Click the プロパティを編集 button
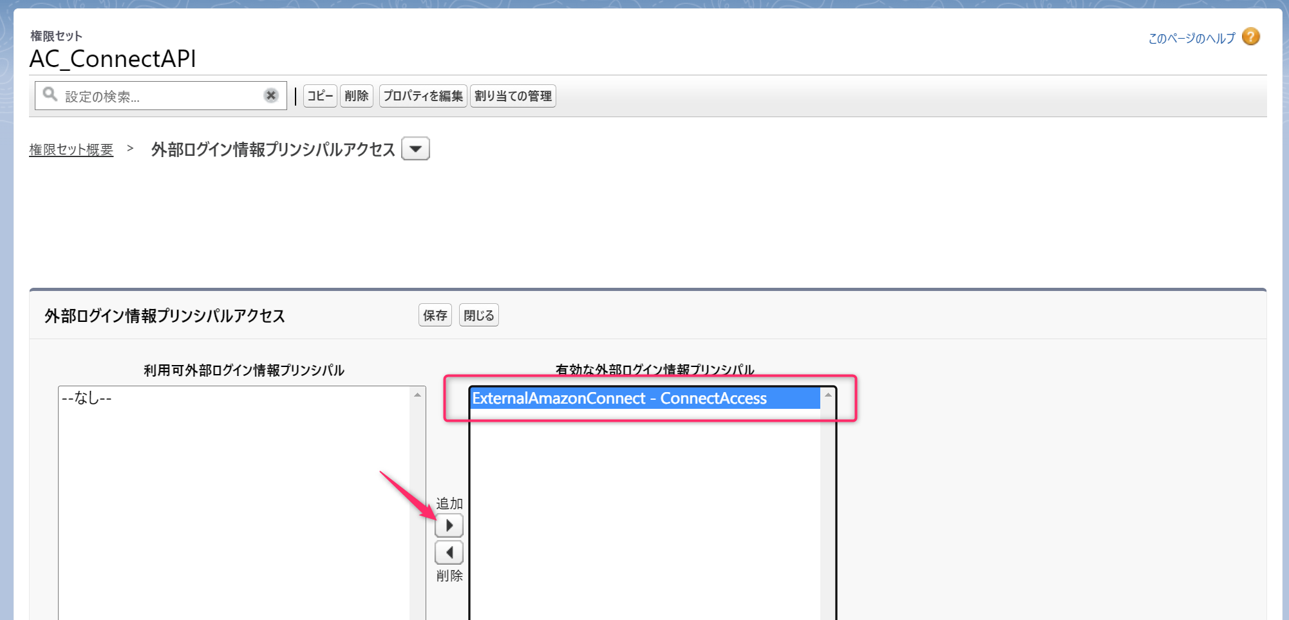This screenshot has height=620, width=1289. click(423, 96)
